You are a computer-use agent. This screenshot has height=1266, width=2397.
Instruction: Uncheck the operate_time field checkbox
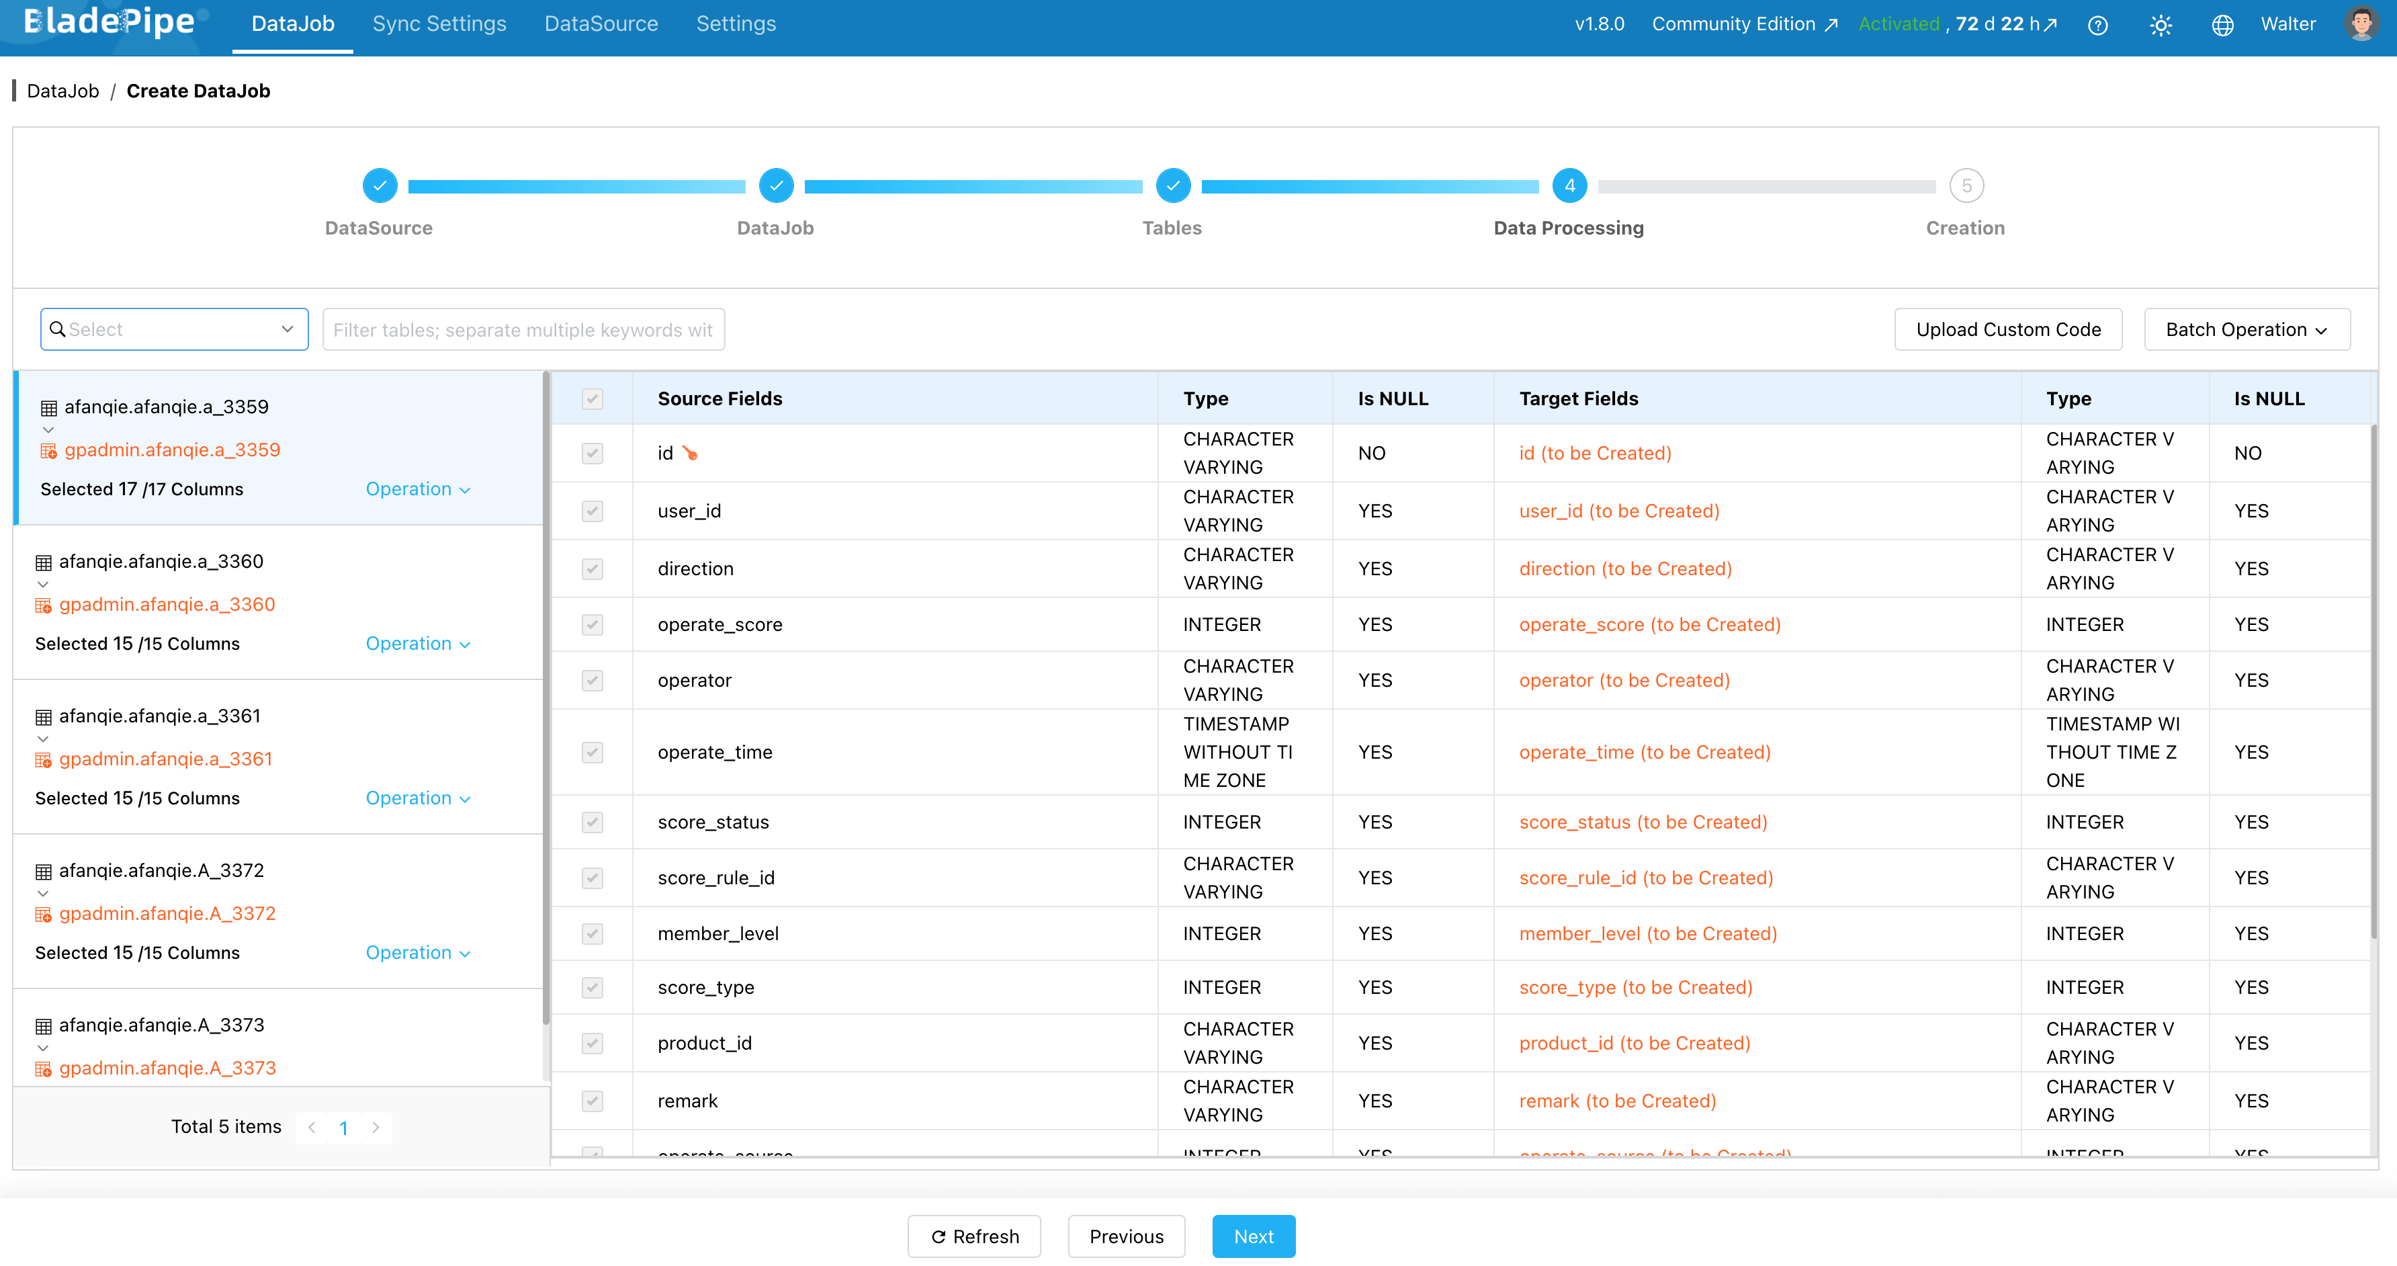coord(592,752)
